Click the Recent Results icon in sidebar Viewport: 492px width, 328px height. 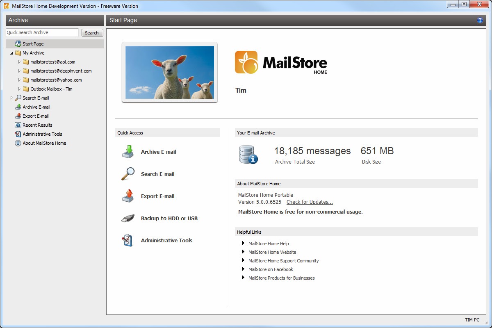tap(18, 125)
